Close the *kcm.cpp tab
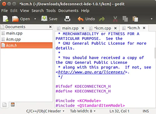Viewport: 156px width, 114px height. (115, 28)
